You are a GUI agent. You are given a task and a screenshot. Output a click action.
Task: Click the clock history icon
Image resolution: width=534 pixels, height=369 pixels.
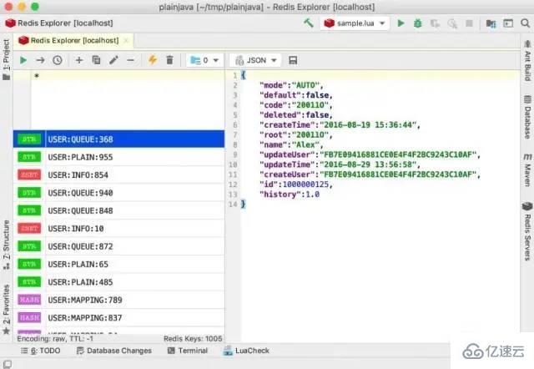pyautogui.click(x=57, y=60)
